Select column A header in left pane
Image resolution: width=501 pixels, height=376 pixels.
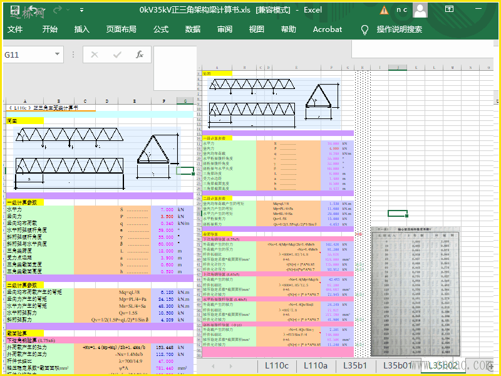tap(25, 101)
